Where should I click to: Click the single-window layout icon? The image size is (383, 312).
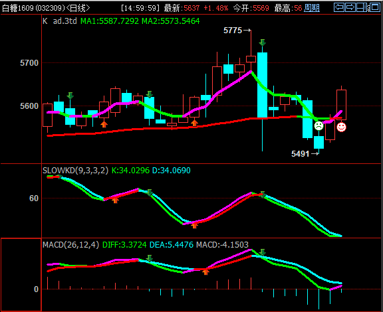tap(376, 7)
